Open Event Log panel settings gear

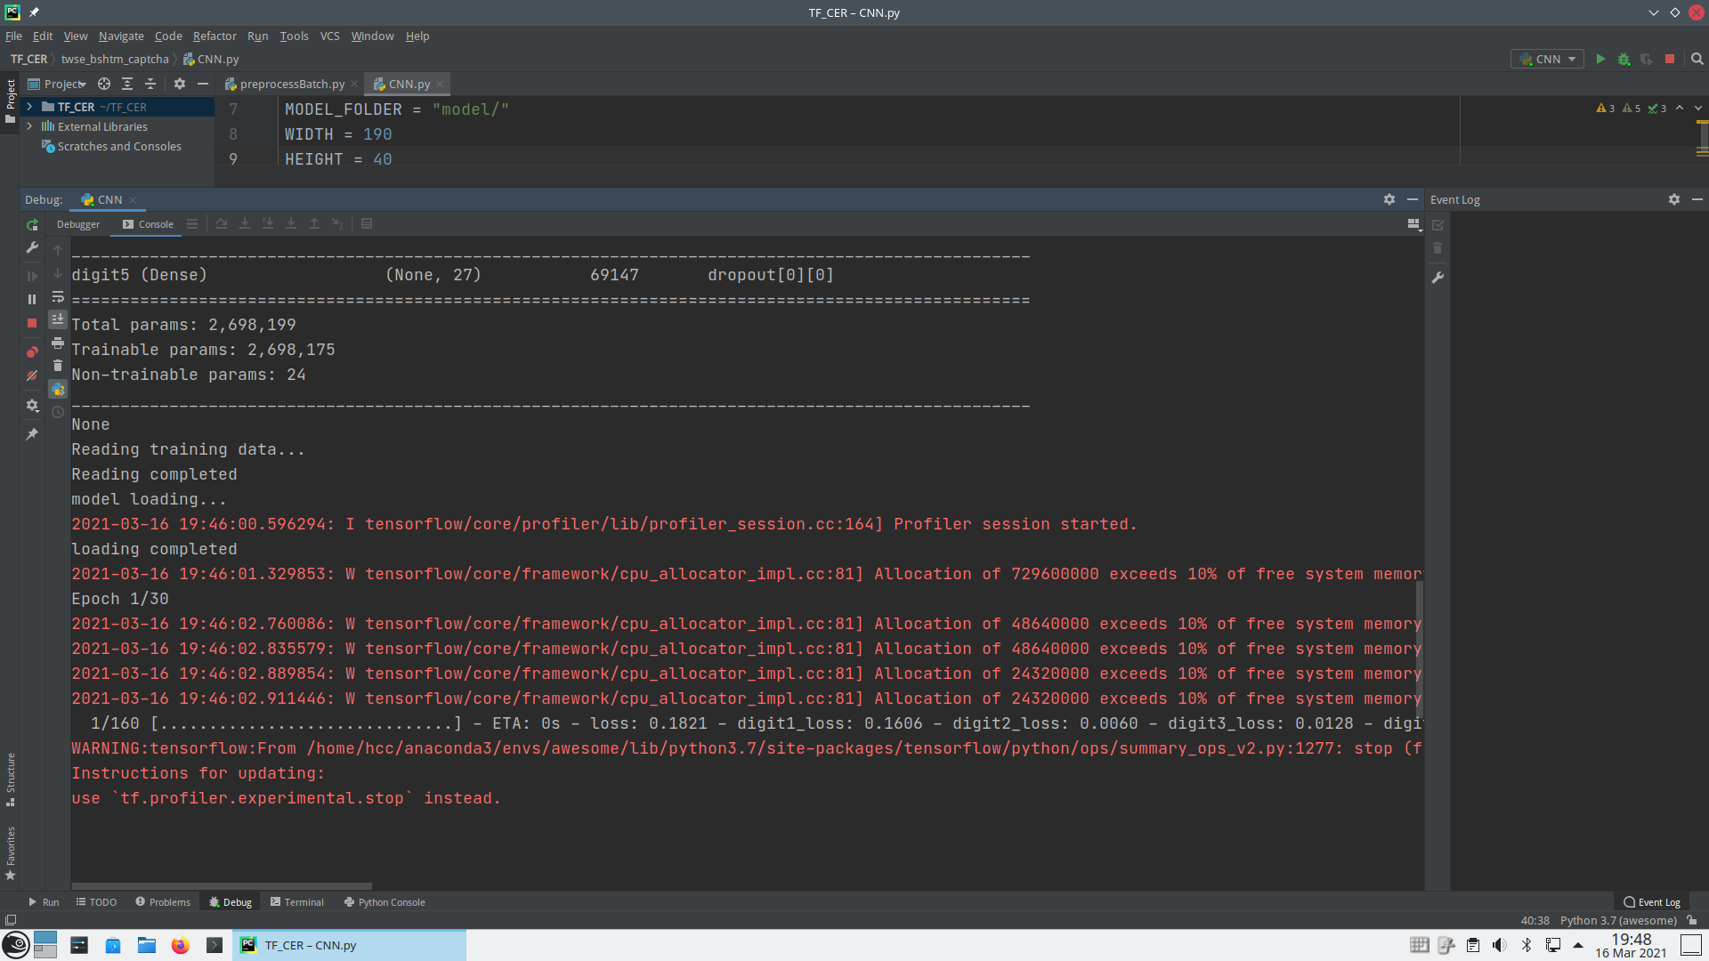pos(1674,199)
